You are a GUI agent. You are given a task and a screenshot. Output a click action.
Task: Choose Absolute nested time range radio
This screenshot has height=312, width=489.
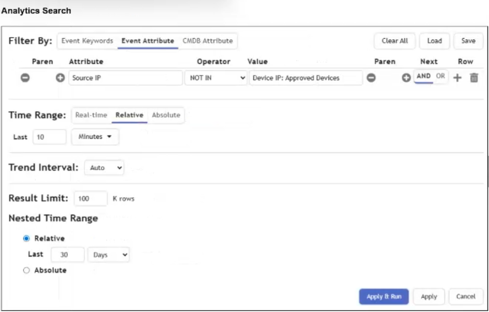tap(27, 270)
